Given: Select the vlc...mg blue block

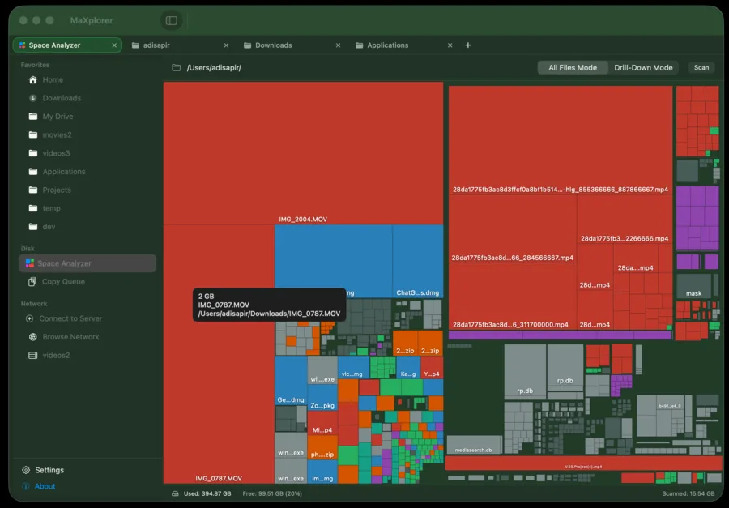Looking at the screenshot, I should pos(353,368).
